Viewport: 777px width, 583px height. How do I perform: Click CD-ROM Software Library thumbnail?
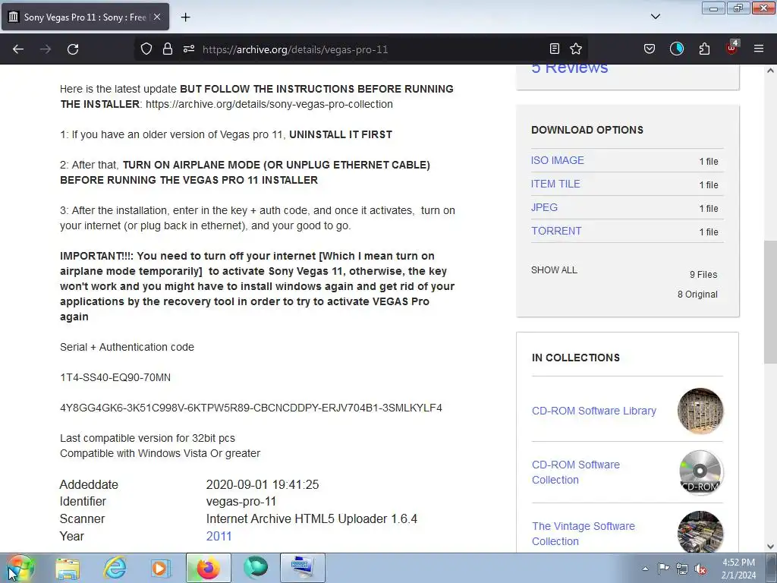pos(700,411)
